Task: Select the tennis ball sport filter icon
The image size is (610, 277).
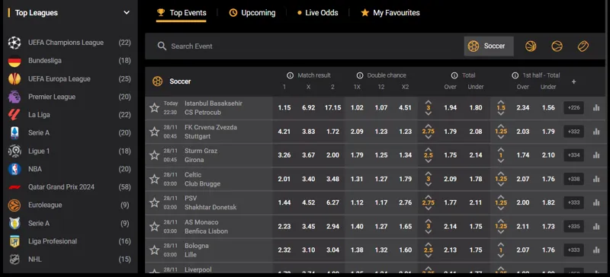Action: tap(557, 46)
